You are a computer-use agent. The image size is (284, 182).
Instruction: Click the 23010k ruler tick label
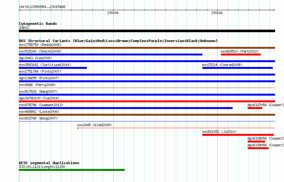217,13
